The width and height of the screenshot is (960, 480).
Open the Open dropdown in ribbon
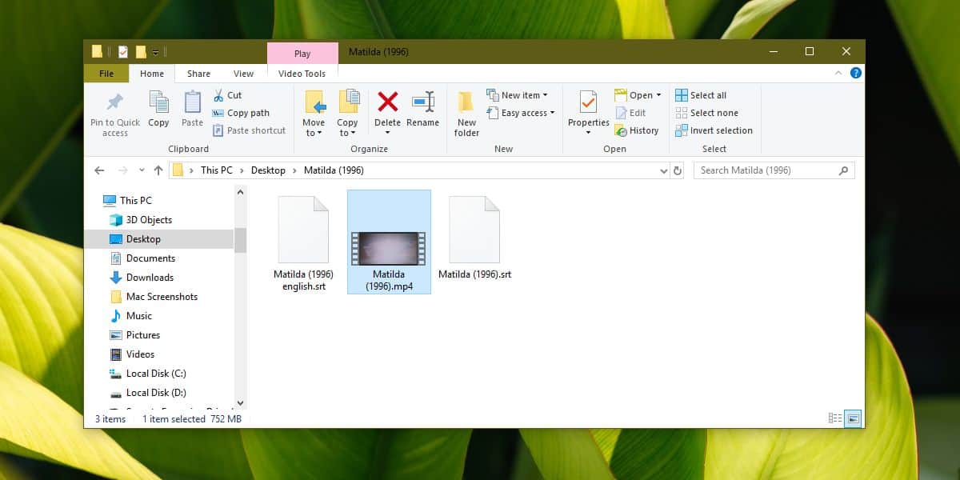point(638,95)
